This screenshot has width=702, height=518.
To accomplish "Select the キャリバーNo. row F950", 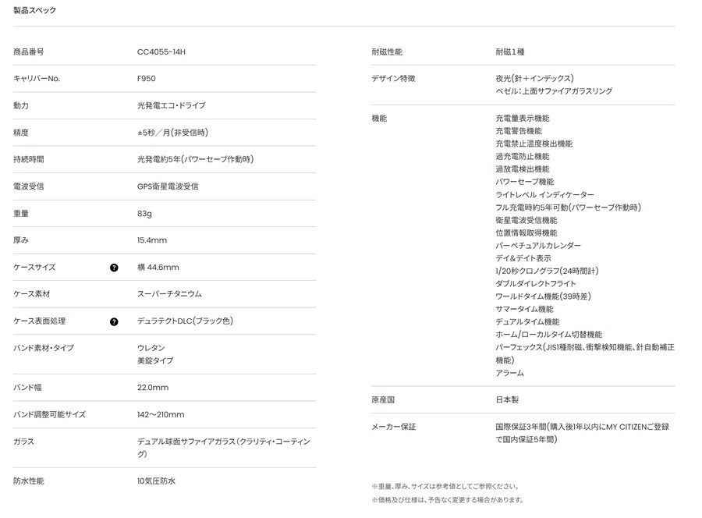I will [146, 78].
